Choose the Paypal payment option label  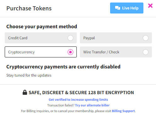89,38
